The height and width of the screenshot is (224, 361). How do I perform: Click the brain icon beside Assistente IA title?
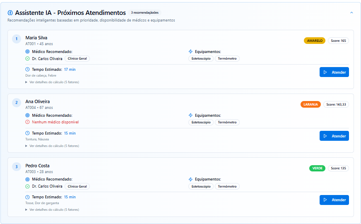10,13
